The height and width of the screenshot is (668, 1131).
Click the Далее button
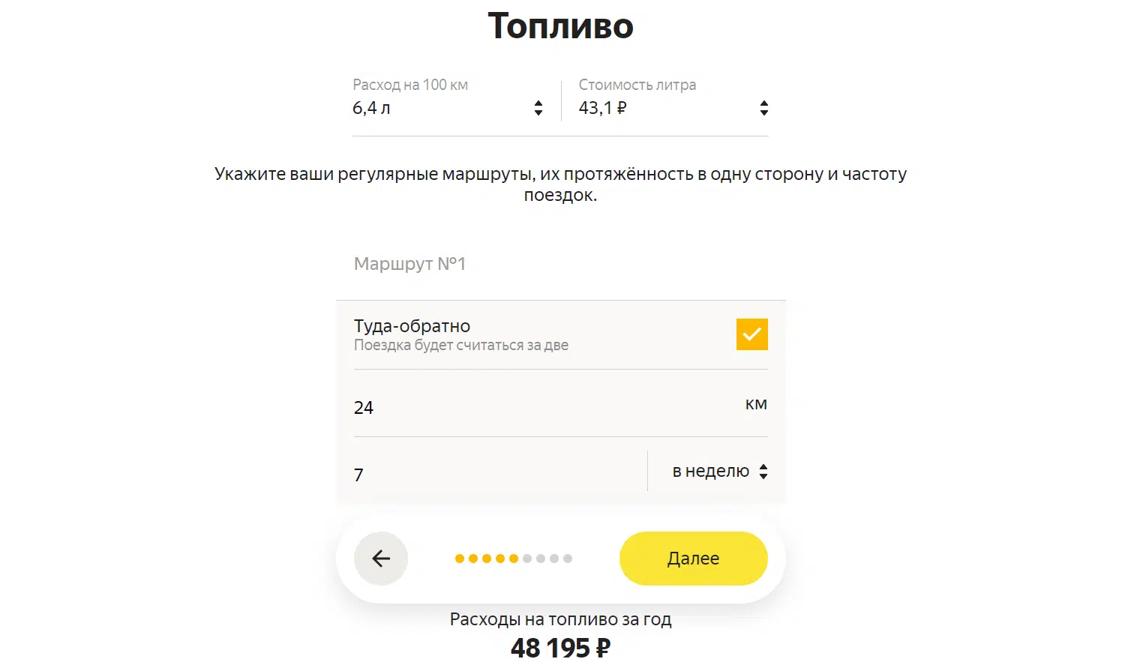(694, 559)
